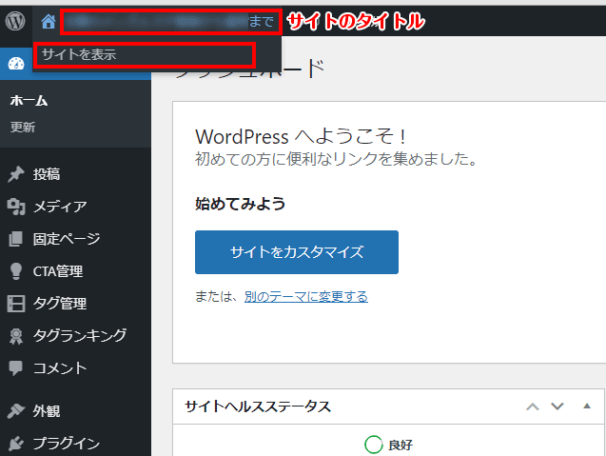Viewport: 606px width, 456px height.
Task: Click the 始めてみよう subheading
Action: coord(240,204)
